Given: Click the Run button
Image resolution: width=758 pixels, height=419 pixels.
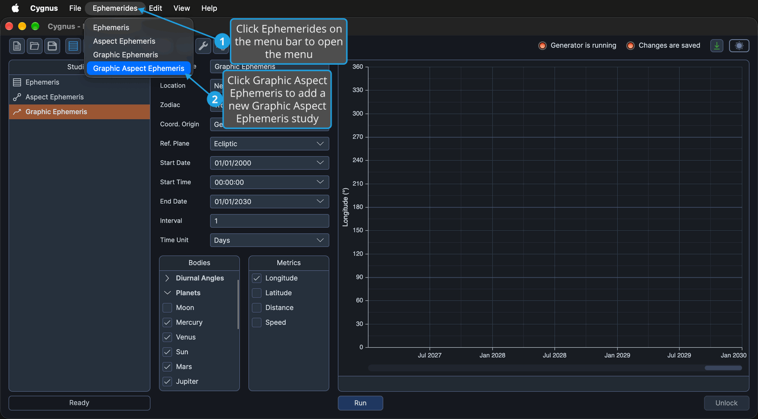Looking at the screenshot, I should 361,403.
